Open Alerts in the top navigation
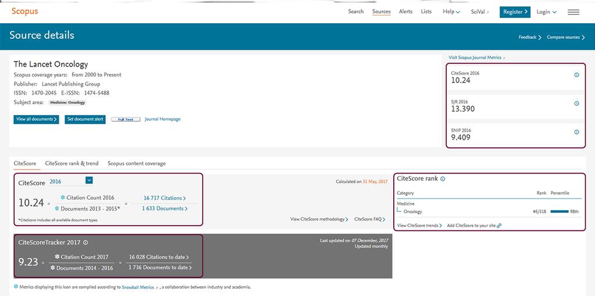 tap(405, 12)
